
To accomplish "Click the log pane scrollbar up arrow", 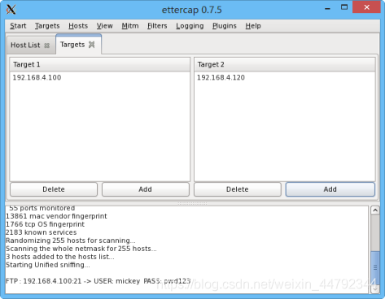I will pos(375,210).
